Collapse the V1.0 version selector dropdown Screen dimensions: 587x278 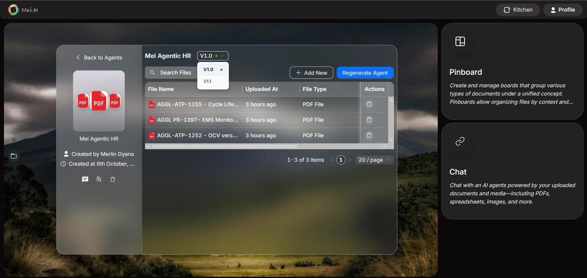[x=213, y=56]
